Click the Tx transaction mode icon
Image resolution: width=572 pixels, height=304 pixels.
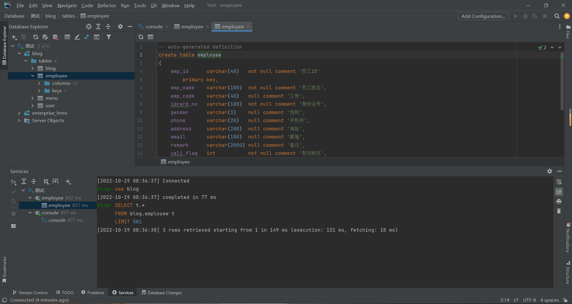click(x=13, y=182)
